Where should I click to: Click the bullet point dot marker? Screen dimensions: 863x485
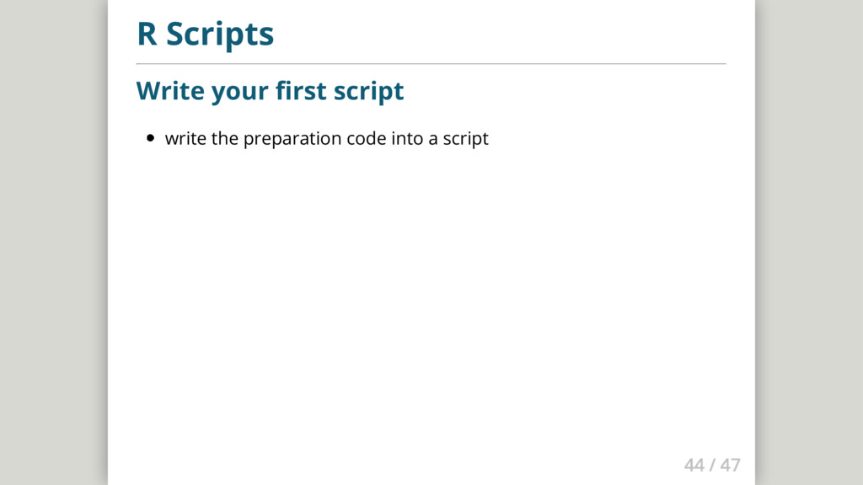(150, 139)
